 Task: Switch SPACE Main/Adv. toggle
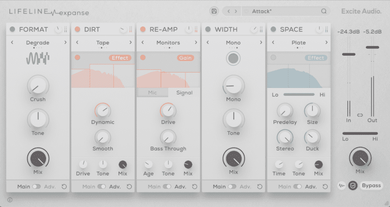[297, 186]
